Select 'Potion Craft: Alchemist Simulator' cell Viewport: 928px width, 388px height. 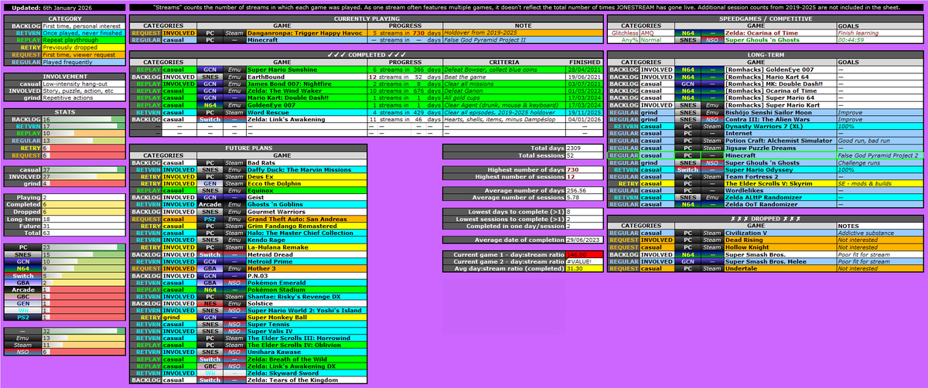(780, 141)
